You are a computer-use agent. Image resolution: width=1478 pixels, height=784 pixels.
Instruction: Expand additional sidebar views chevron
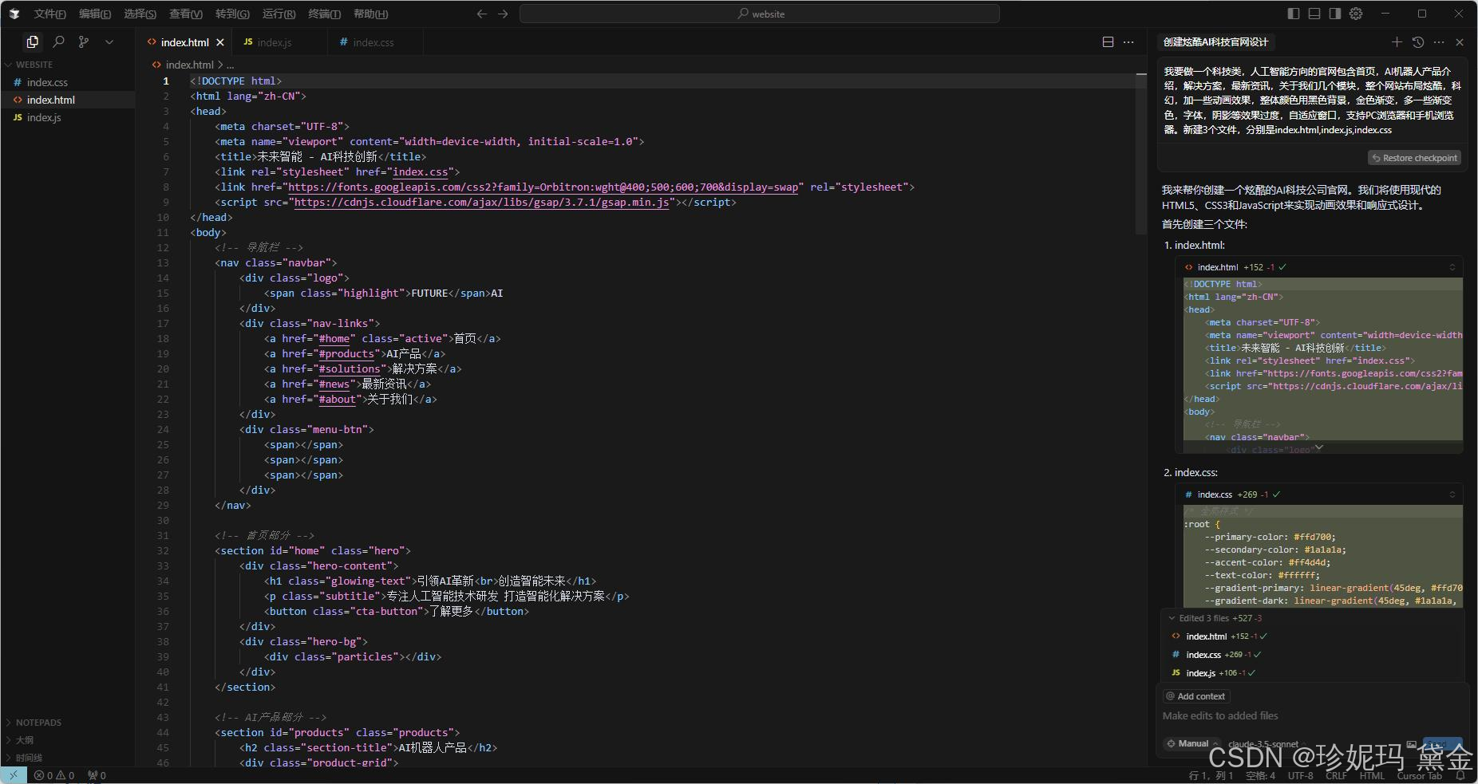[109, 41]
